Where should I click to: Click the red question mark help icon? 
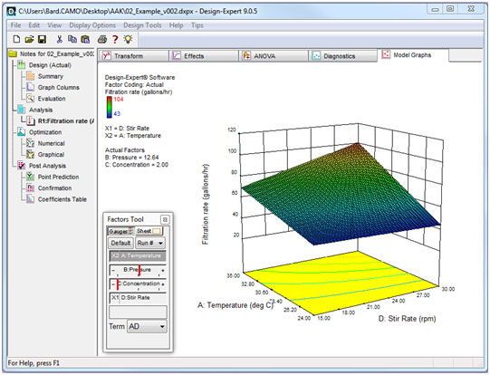[115, 39]
